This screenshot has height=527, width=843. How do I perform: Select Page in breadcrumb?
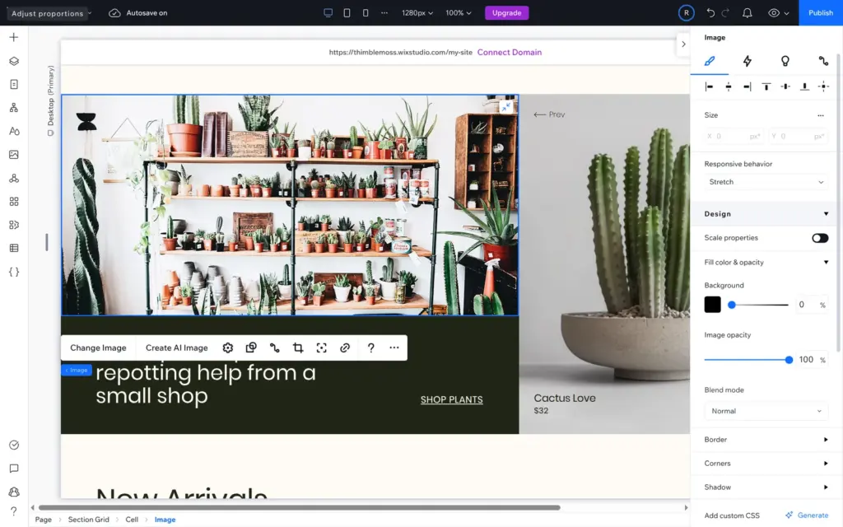pyautogui.click(x=44, y=520)
